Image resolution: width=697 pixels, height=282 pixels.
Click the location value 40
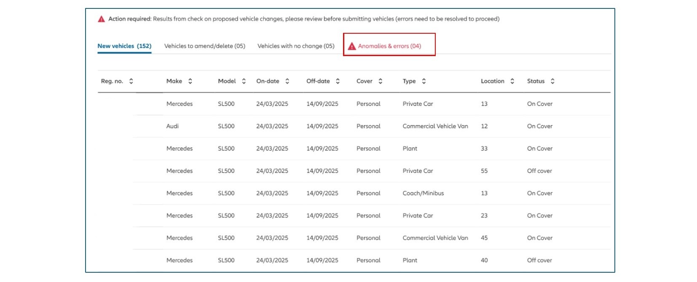484,260
